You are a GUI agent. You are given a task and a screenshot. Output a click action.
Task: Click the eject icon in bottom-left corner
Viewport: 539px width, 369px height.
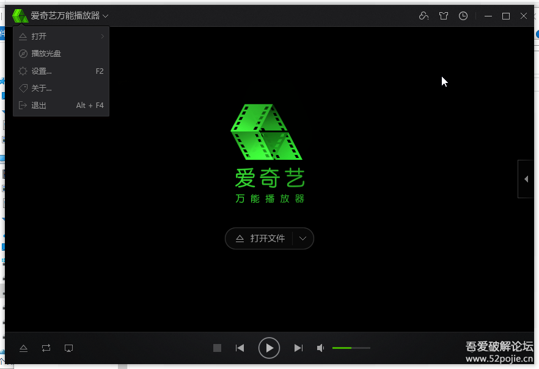pos(23,348)
